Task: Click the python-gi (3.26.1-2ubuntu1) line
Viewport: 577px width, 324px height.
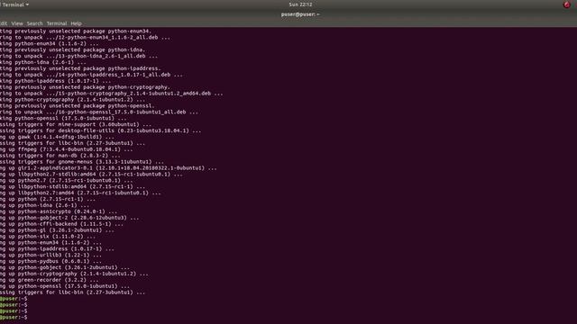Action: (57, 230)
